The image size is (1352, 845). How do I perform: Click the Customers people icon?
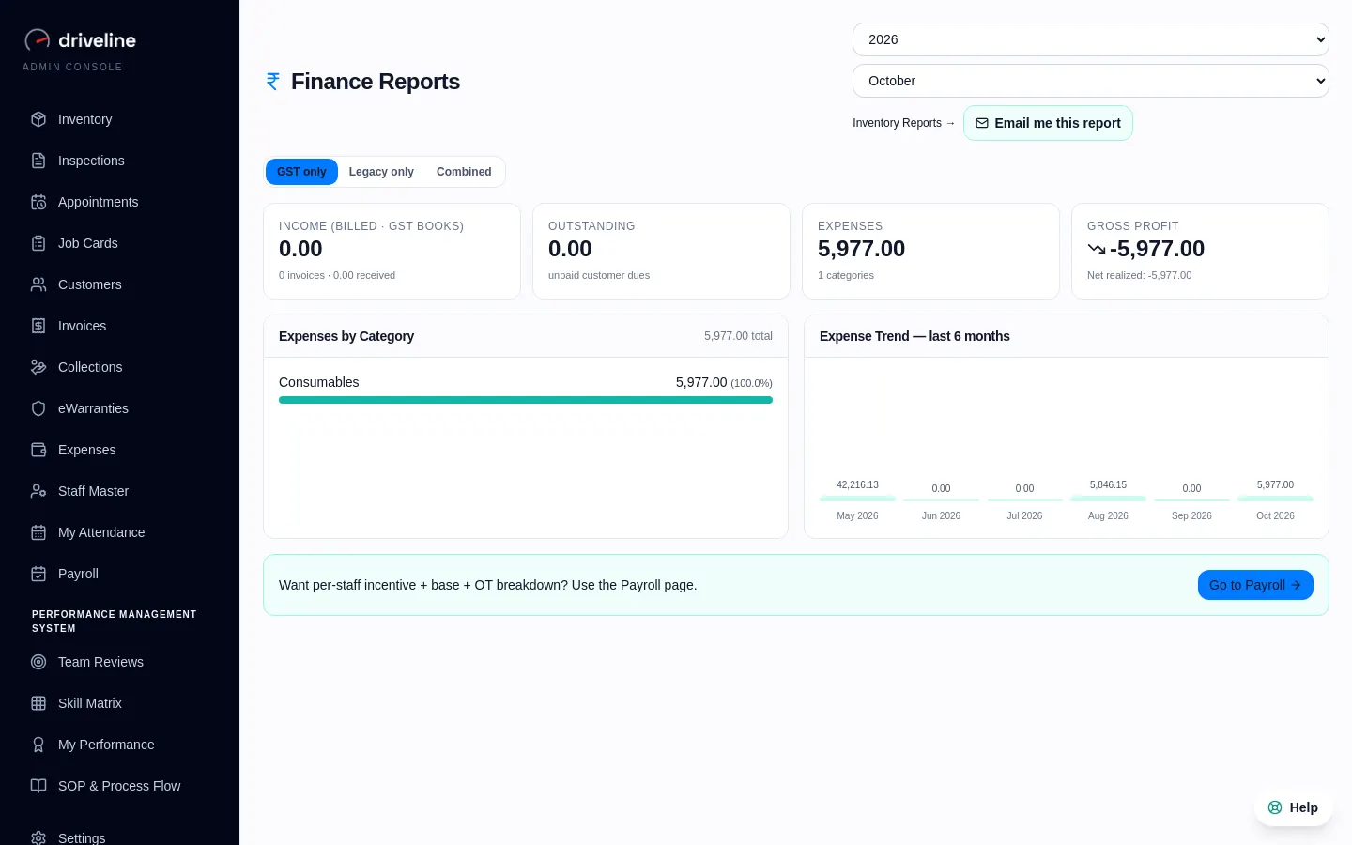pos(38,284)
